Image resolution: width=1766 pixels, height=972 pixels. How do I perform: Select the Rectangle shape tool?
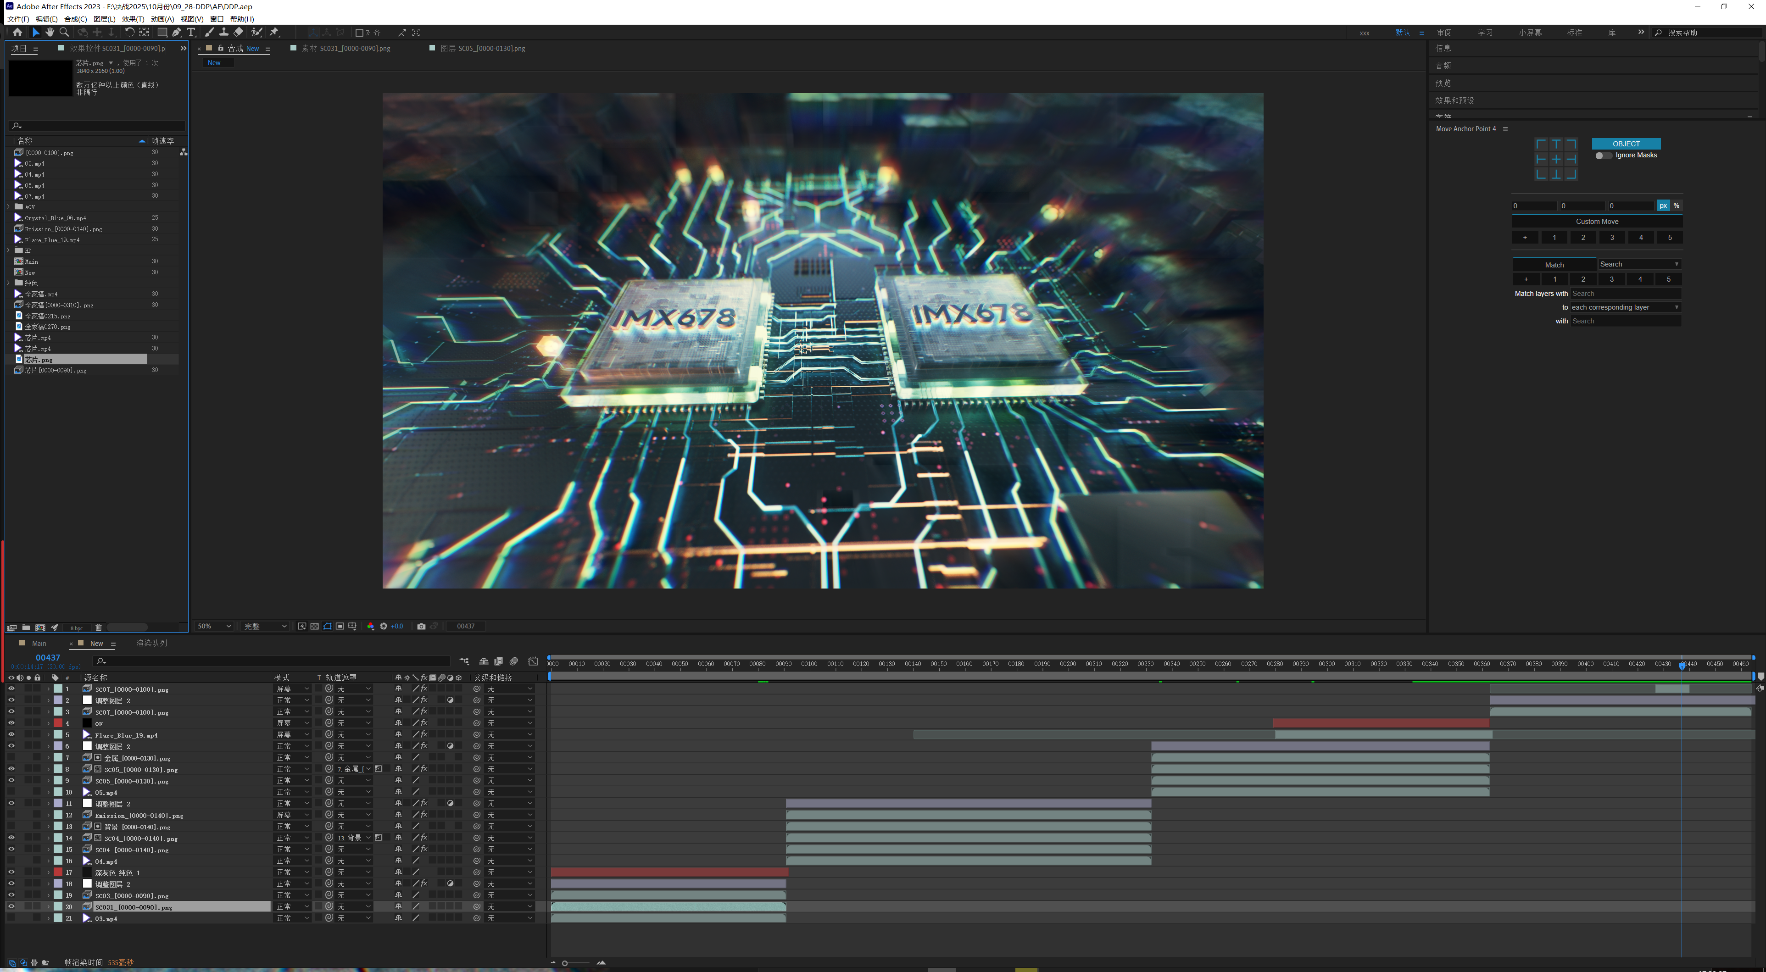162,32
